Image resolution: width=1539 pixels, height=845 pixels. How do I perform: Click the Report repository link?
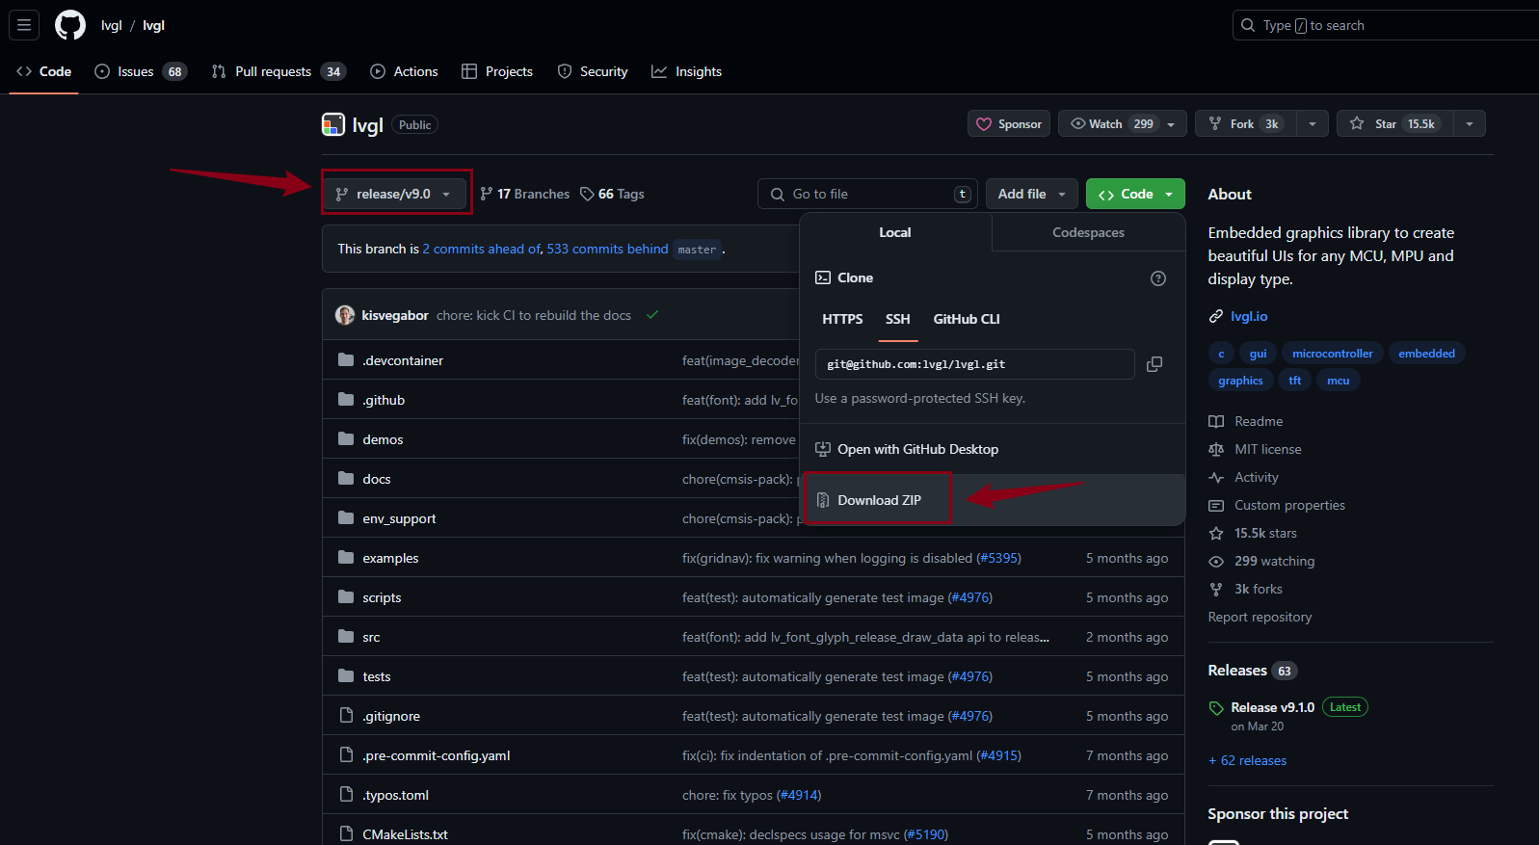1260,617
